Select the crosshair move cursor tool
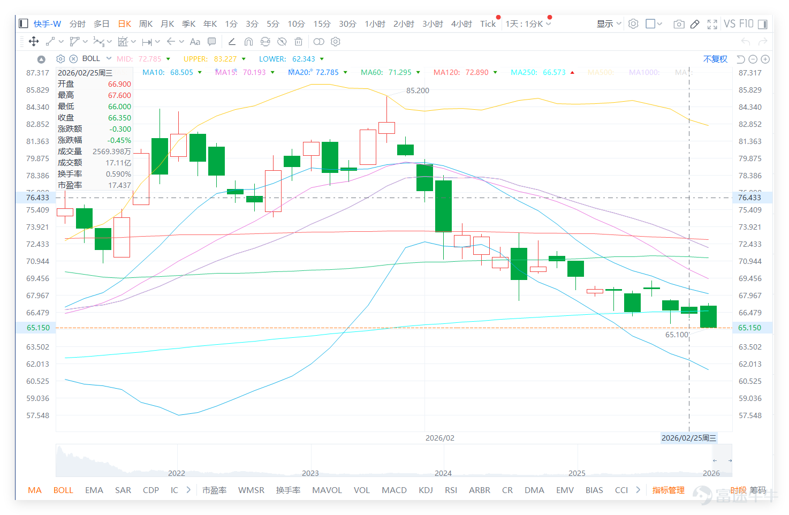 (x=34, y=41)
